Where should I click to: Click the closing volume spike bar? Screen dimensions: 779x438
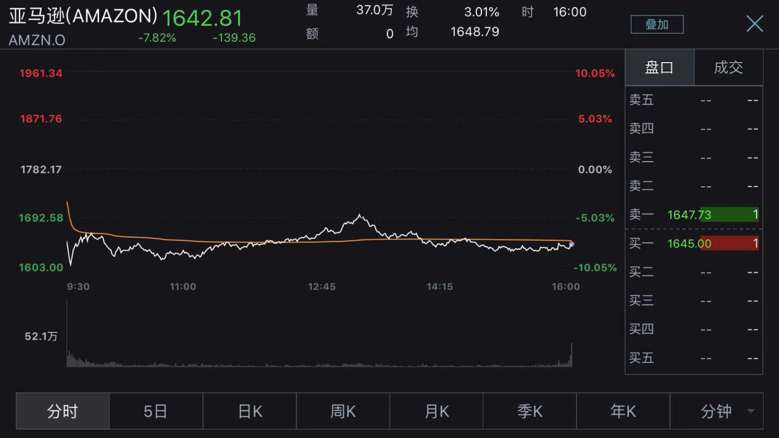pos(571,355)
